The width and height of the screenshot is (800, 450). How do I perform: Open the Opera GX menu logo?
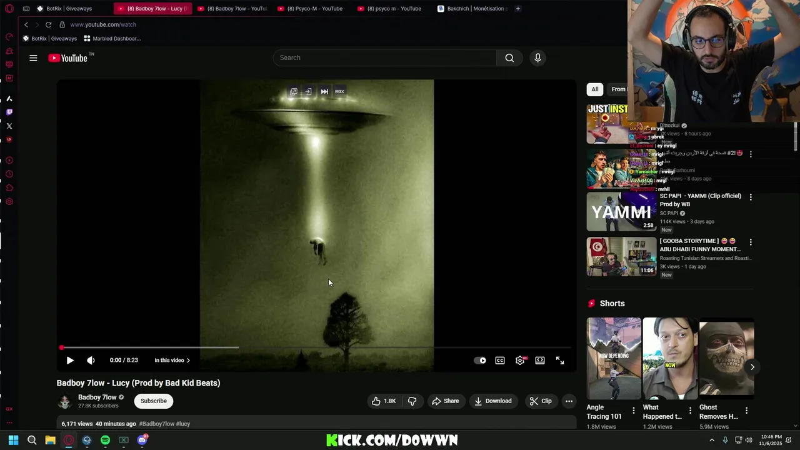pos(9,9)
